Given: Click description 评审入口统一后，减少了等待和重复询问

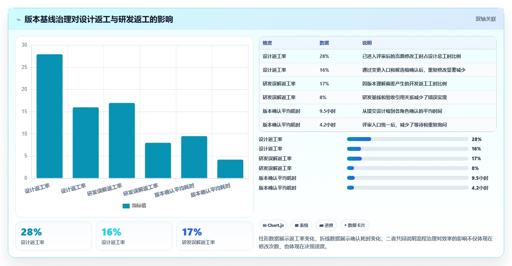Looking at the screenshot, I should (x=404, y=125).
